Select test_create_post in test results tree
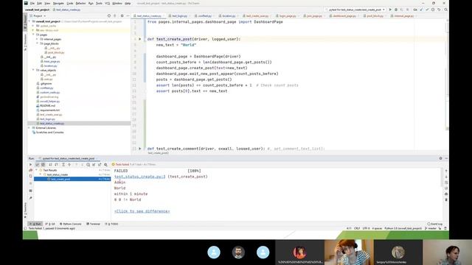Viewport: 472px width, 265px height. pos(72,179)
